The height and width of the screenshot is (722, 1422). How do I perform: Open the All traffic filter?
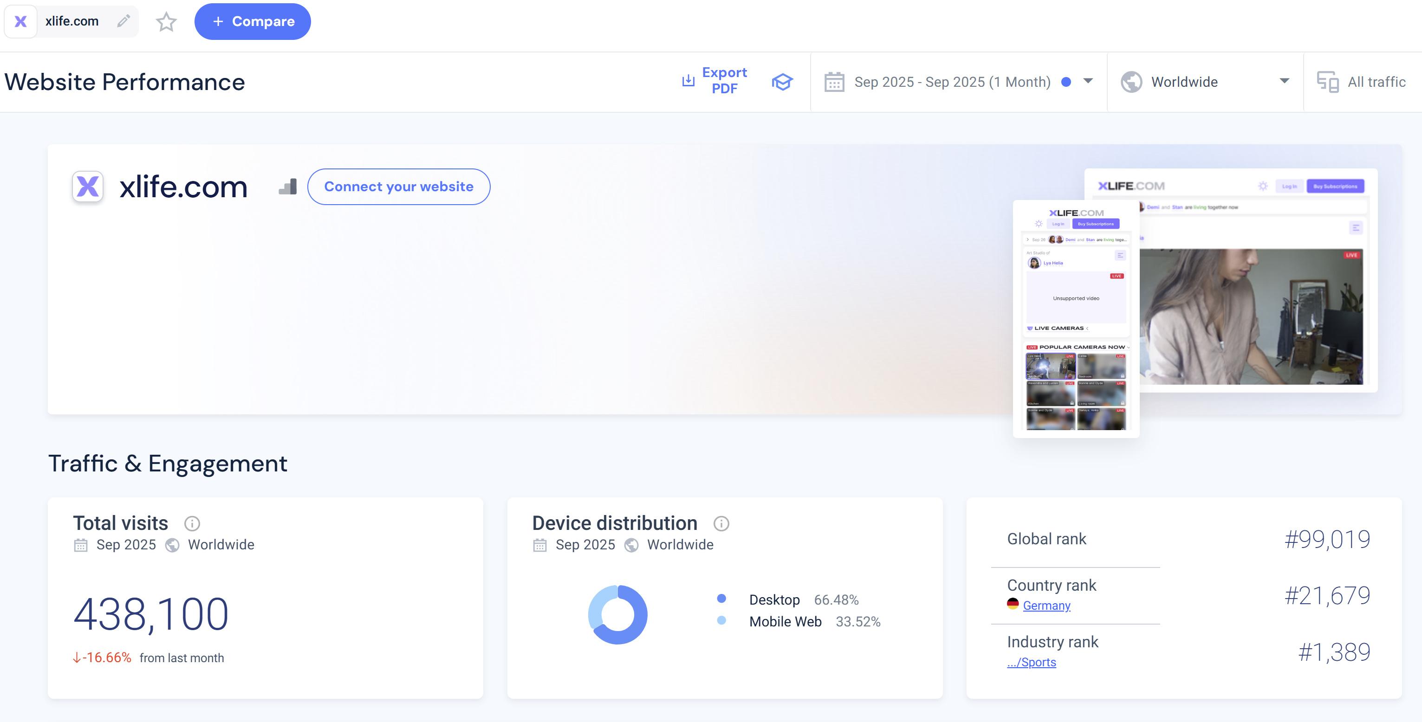click(x=1376, y=82)
